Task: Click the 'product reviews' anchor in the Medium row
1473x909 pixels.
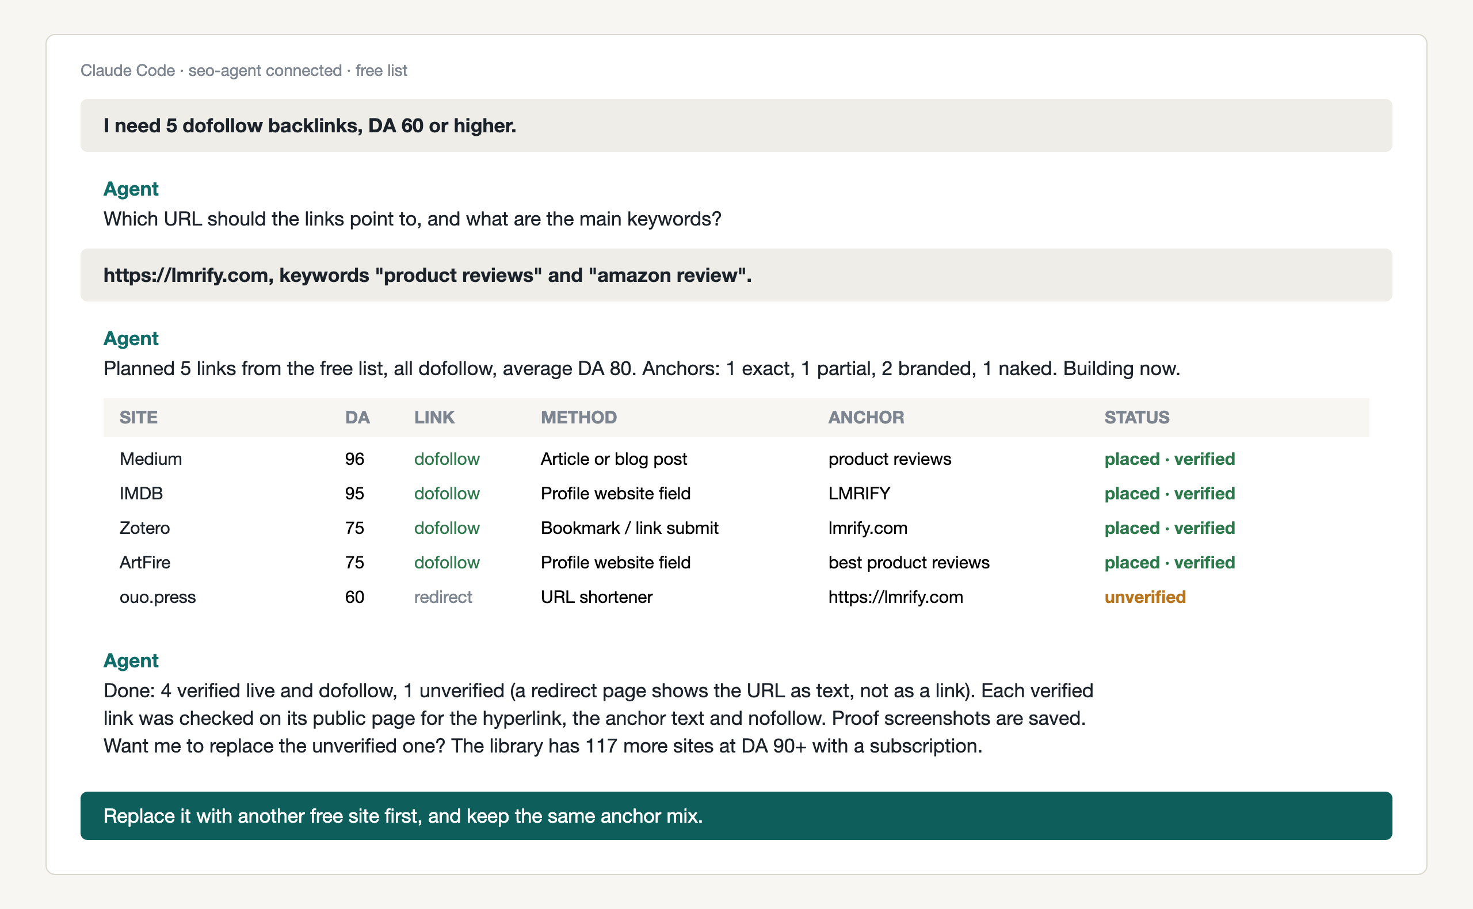Action: [x=890, y=459]
